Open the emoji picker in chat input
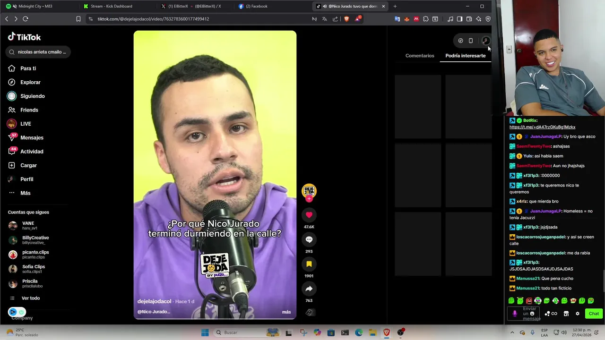The height and width of the screenshot is (340, 605). [x=532, y=314]
